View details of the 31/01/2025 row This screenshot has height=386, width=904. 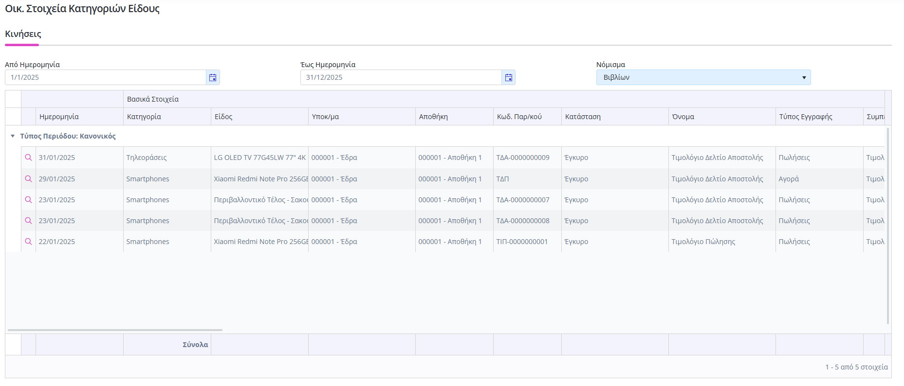[28, 158]
